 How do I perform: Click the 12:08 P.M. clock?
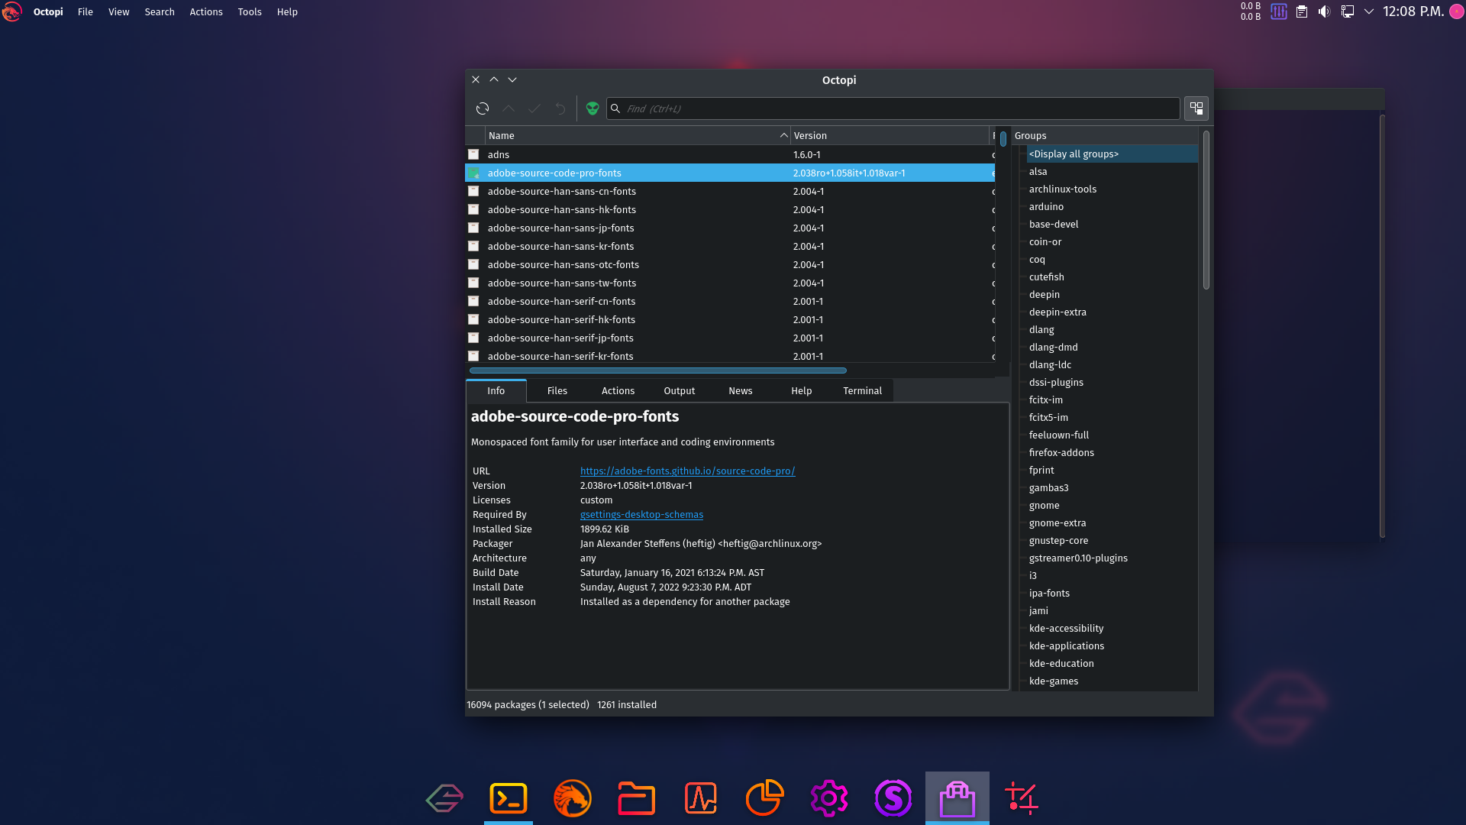(1413, 11)
